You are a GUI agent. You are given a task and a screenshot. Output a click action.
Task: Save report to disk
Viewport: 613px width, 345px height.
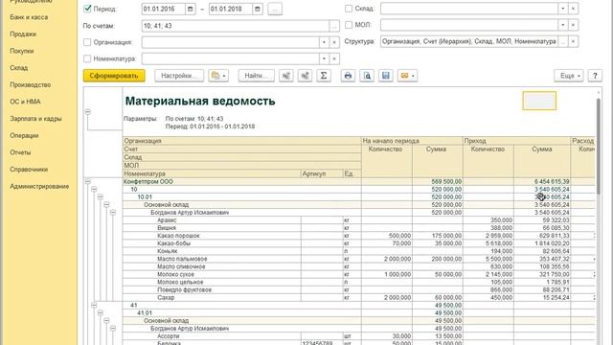(385, 76)
